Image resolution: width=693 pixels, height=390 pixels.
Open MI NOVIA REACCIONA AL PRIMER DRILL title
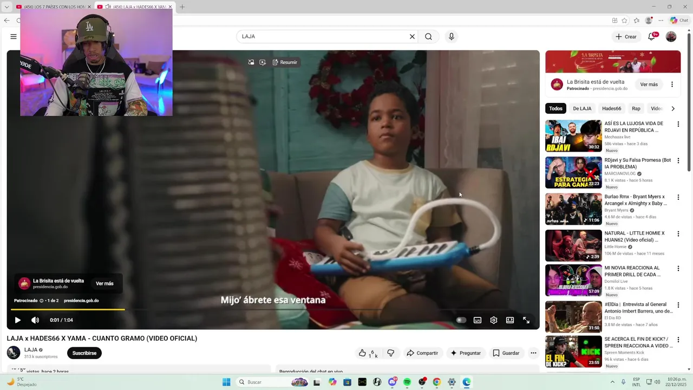[x=632, y=271]
